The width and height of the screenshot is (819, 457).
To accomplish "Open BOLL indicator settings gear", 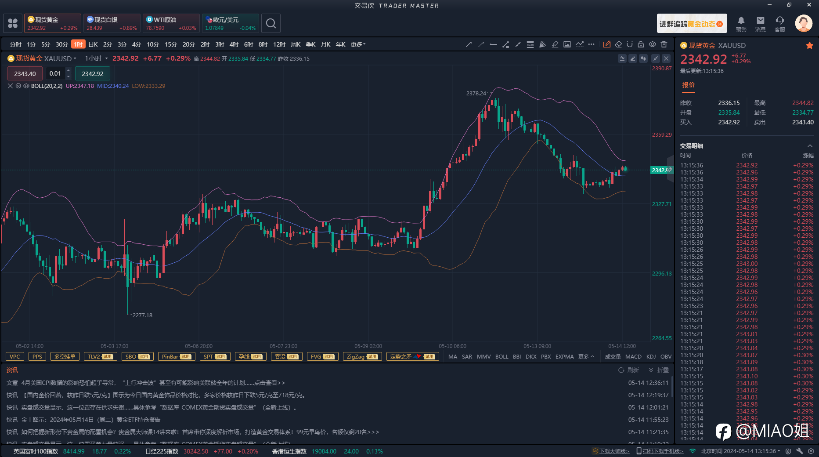I will coord(18,86).
